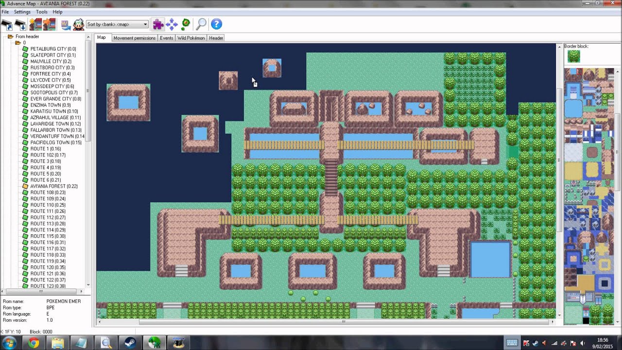Select EVER GRANDE CITY (0.8) map
This screenshot has height=350, width=622.
click(56, 99)
